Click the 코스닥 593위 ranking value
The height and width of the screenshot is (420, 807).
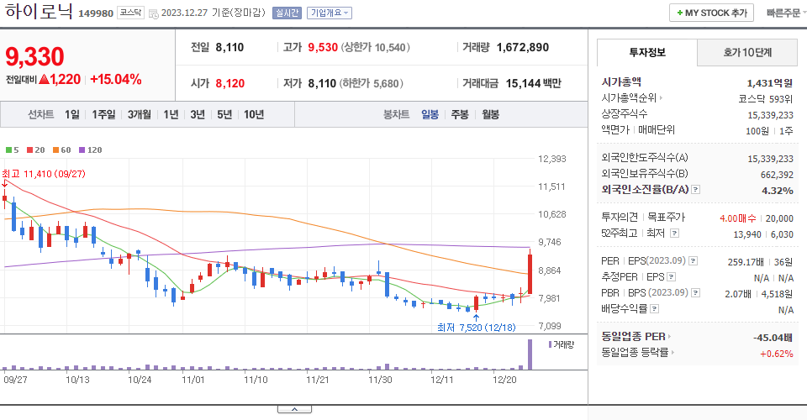coord(765,99)
